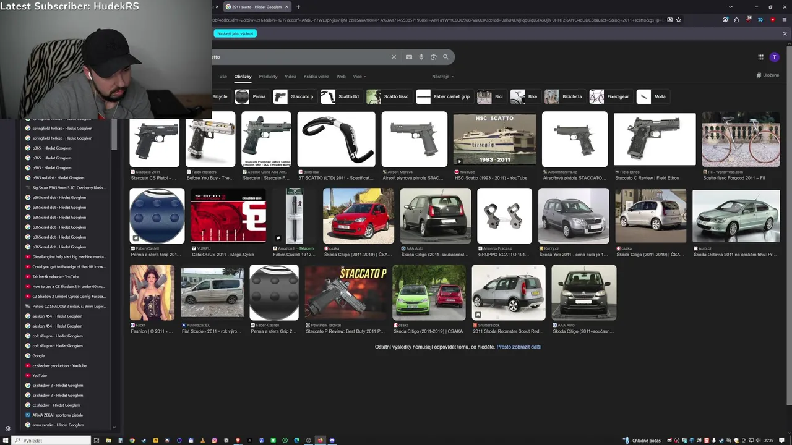
Task: Select the 'Bicicletta' filter chip
Action: [x=564, y=96]
